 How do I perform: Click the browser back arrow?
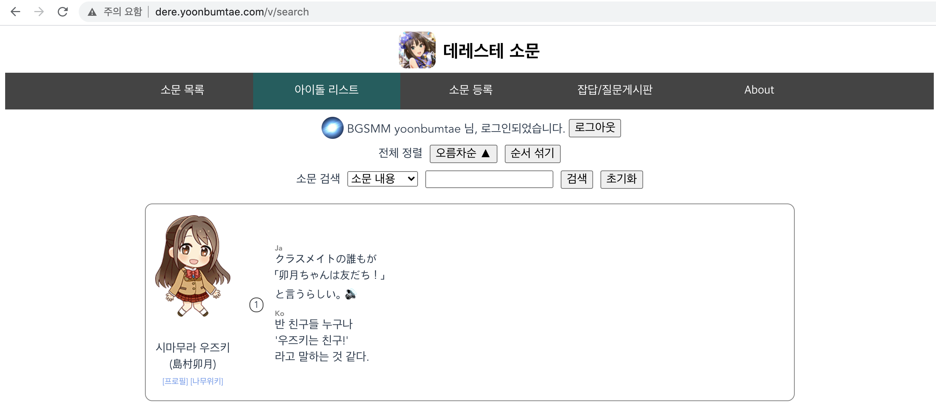[15, 12]
